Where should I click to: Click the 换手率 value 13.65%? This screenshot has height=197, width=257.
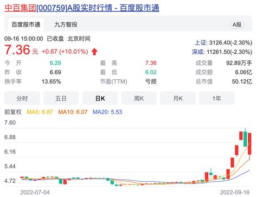[x=52, y=81]
